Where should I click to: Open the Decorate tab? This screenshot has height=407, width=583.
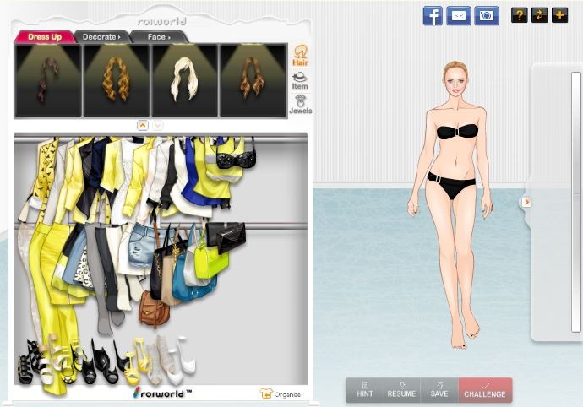click(x=102, y=37)
